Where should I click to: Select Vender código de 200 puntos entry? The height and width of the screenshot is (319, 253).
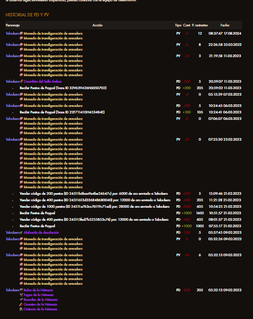point(94,193)
